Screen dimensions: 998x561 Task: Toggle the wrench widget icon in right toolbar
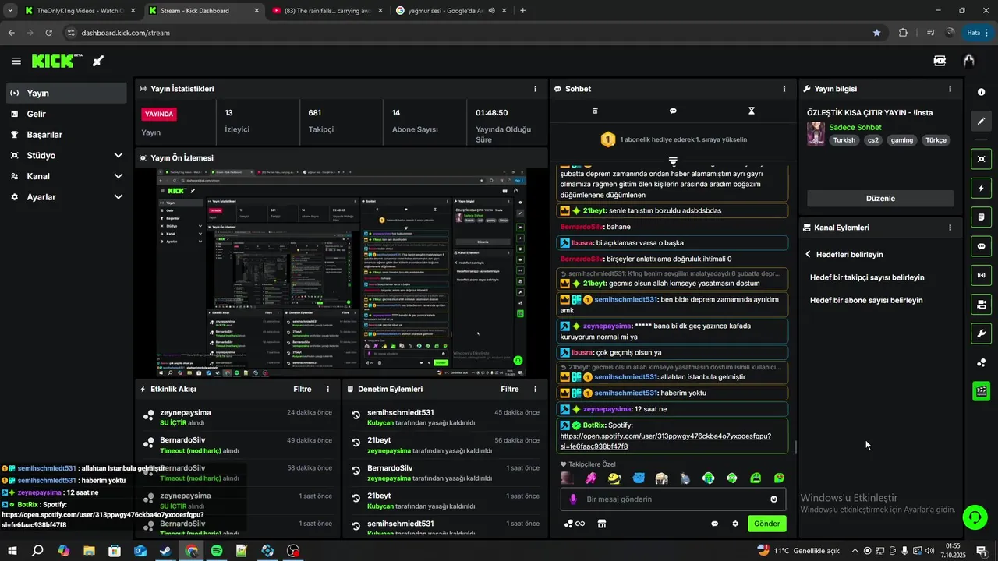pyautogui.click(x=981, y=333)
